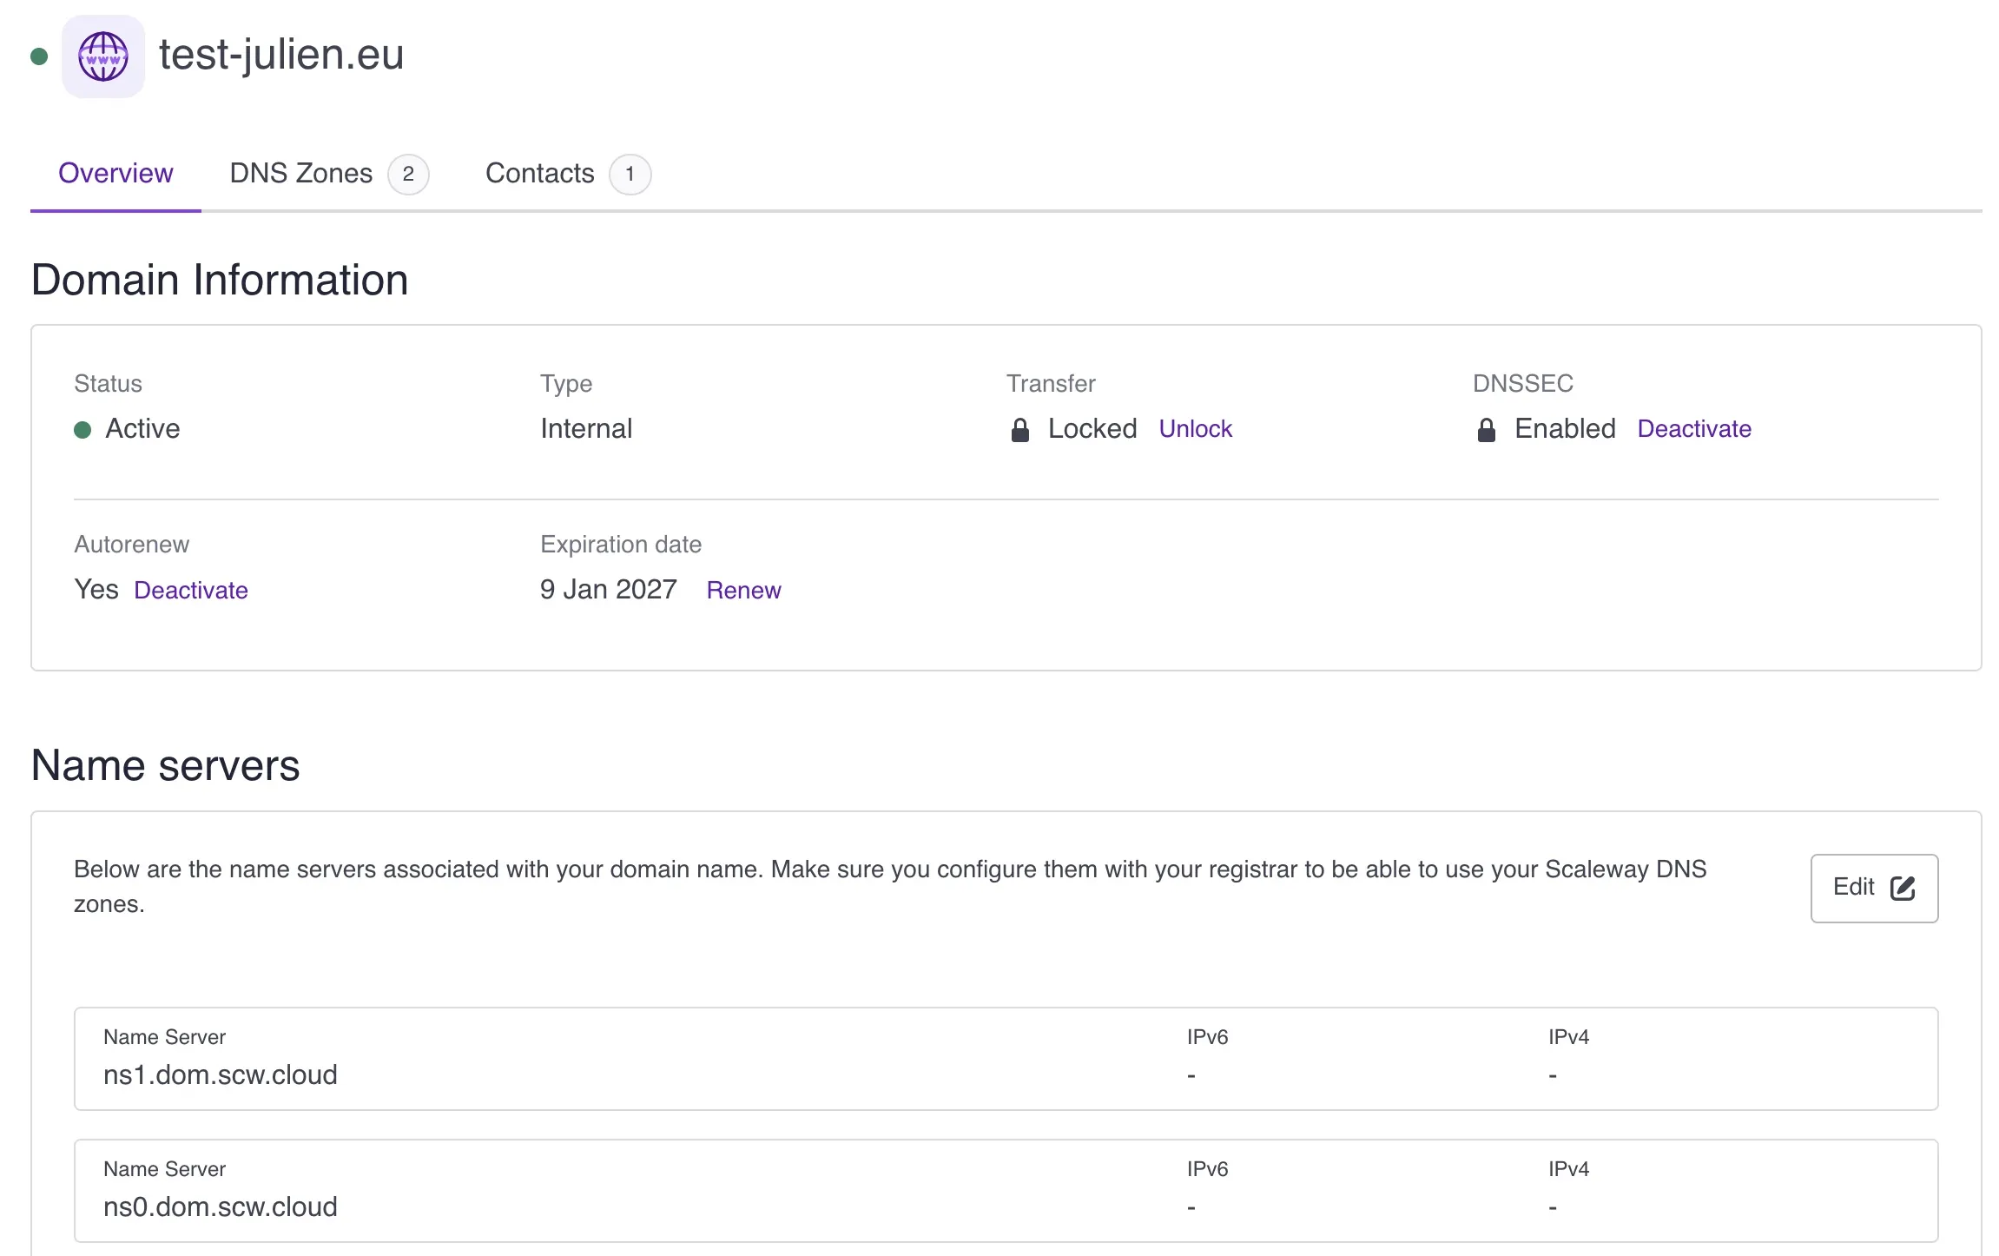This screenshot has width=1999, height=1256.
Task: Click the pencil icon inside the Edit button
Action: 1903,888
